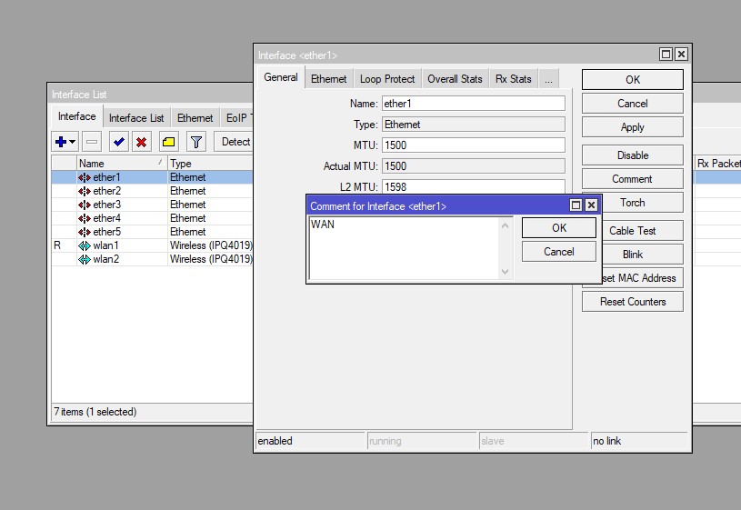Select the ether5 interface icon

[x=85, y=232]
